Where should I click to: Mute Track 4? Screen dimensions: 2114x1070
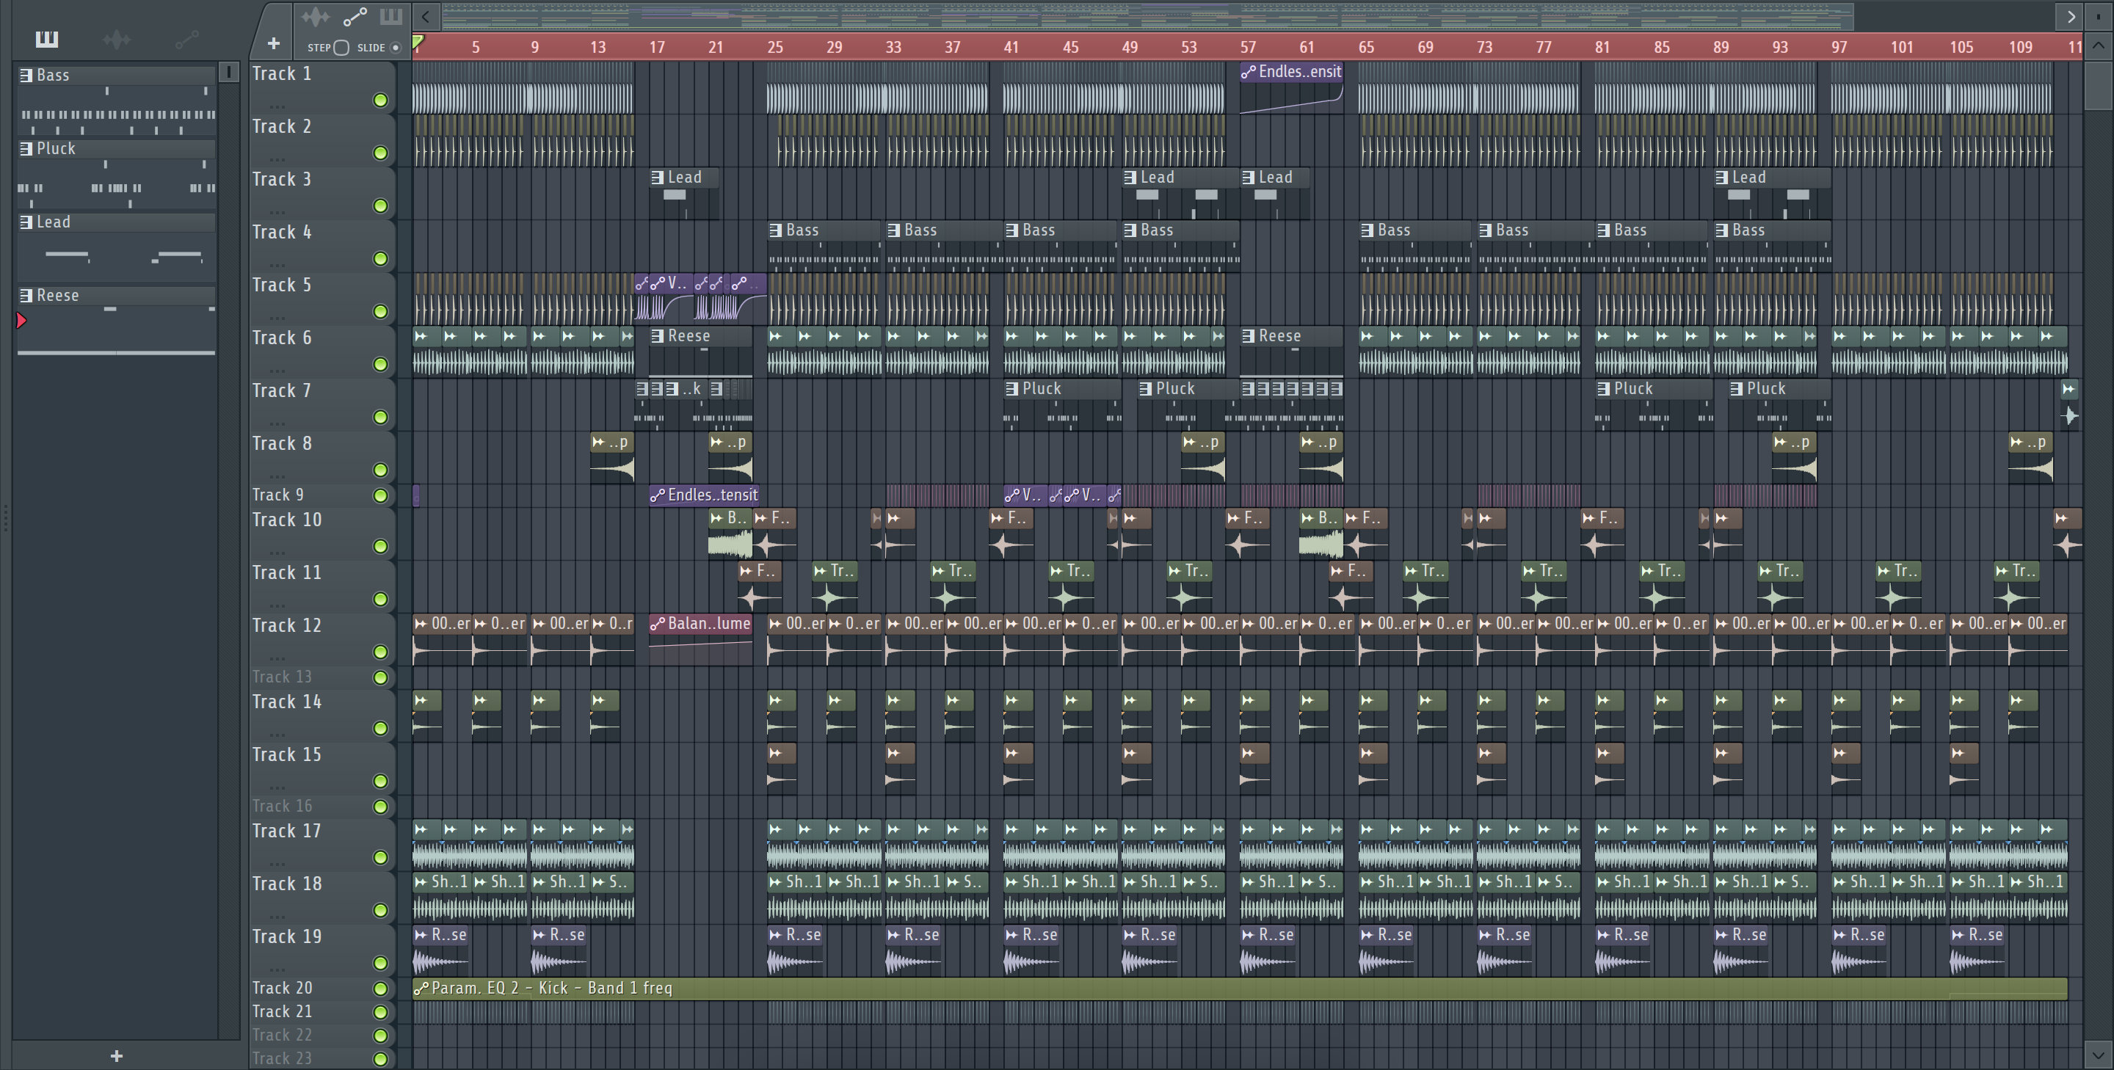pyautogui.click(x=380, y=258)
